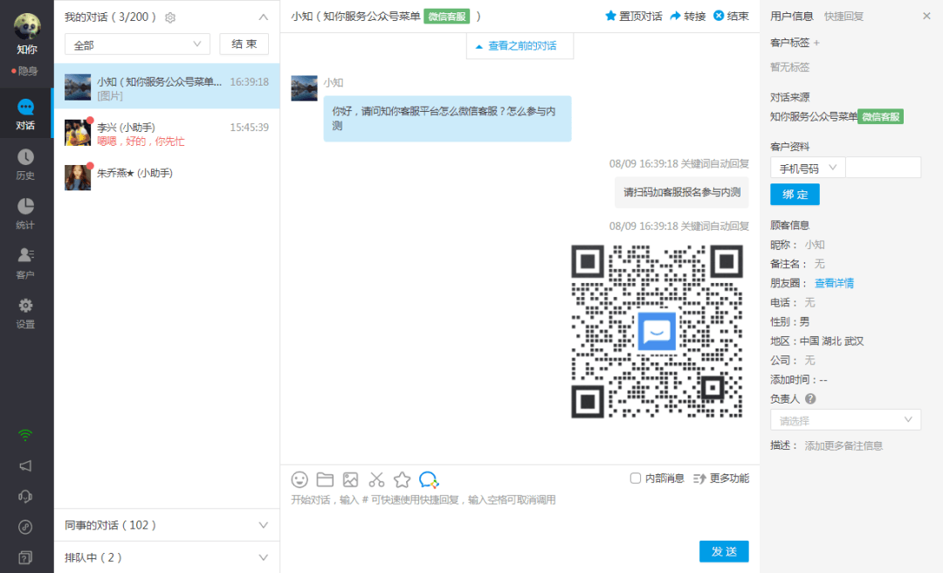The width and height of the screenshot is (943, 573).
Task: Click the green 微信客服 tag in chat header
Action: tap(446, 17)
